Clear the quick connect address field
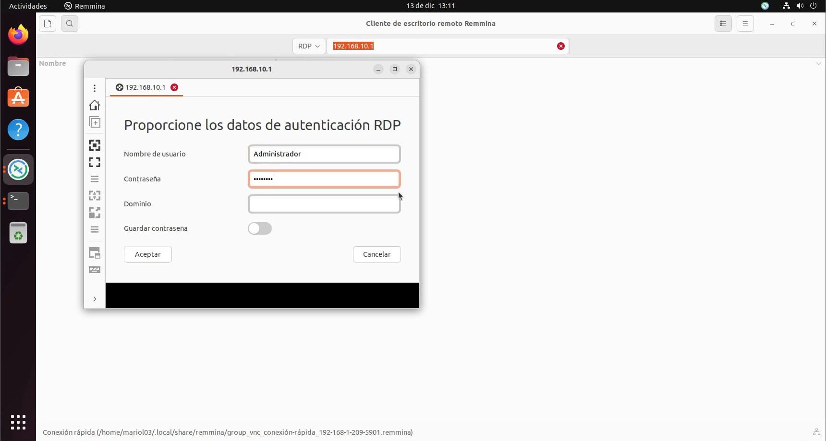This screenshot has height=441, width=826. pyautogui.click(x=560, y=46)
